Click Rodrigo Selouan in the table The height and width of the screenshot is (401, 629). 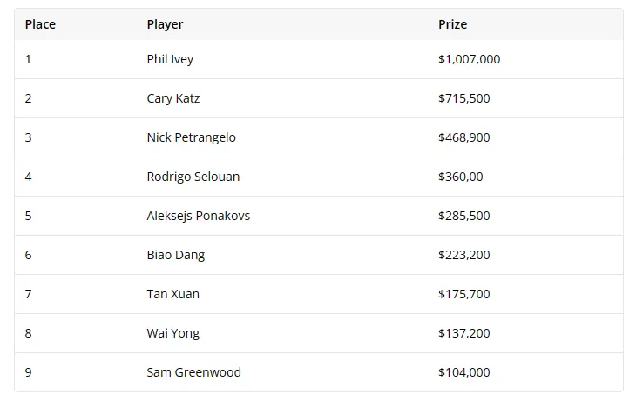pos(193,177)
